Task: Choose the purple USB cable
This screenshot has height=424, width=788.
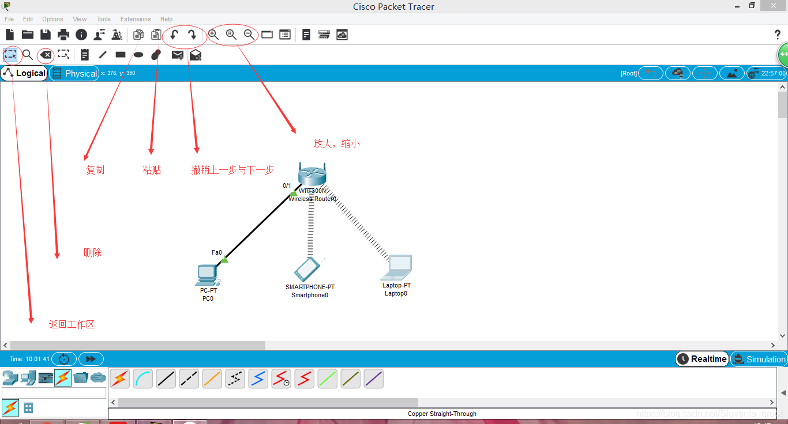Action: [x=374, y=378]
